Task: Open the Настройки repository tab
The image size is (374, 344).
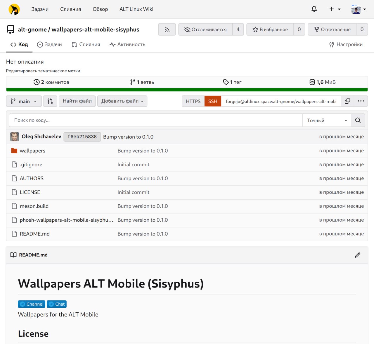Action: coord(346,45)
